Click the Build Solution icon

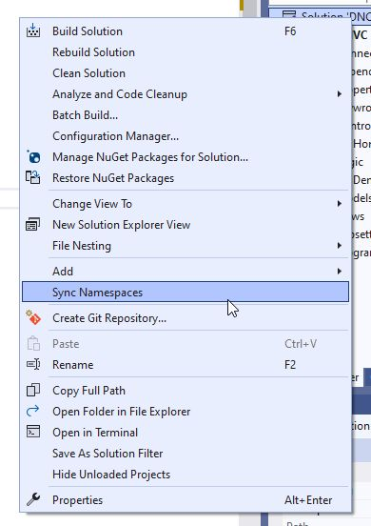[33, 30]
